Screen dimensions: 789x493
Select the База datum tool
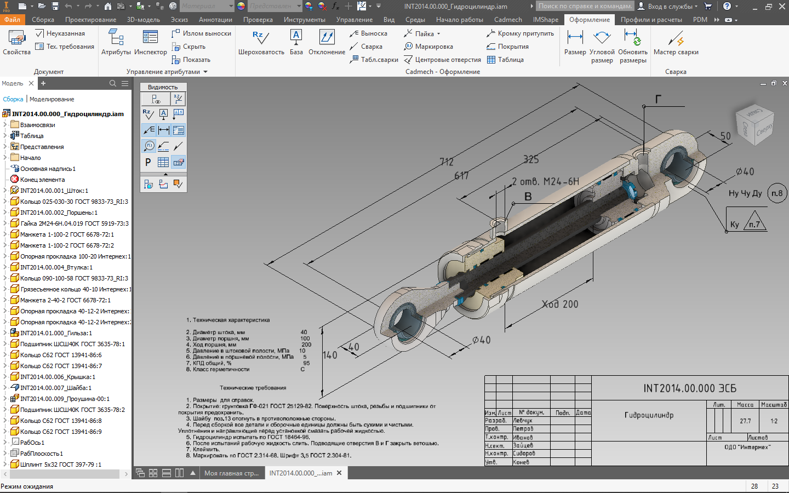[x=296, y=43]
